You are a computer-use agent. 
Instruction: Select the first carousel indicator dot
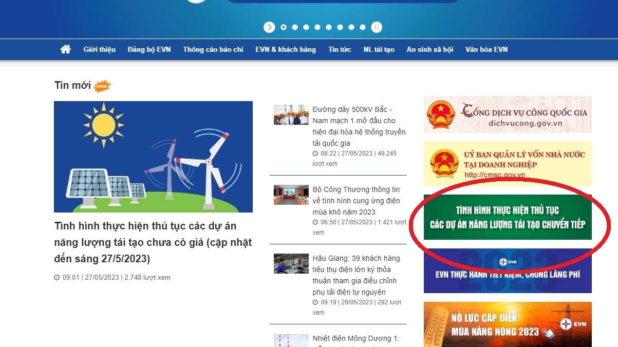pyautogui.click(x=284, y=27)
